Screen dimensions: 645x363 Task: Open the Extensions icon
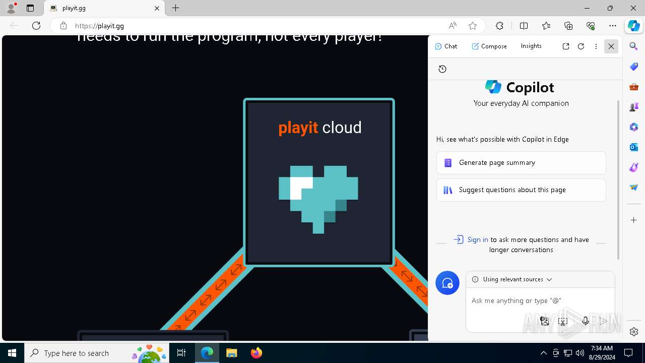pos(499,26)
